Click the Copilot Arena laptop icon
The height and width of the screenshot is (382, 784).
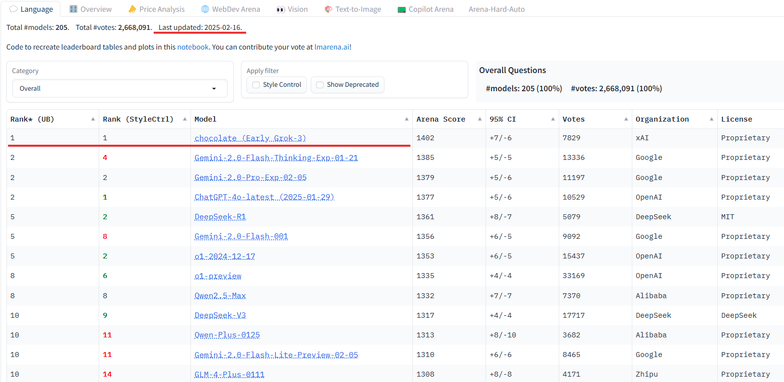(402, 9)
